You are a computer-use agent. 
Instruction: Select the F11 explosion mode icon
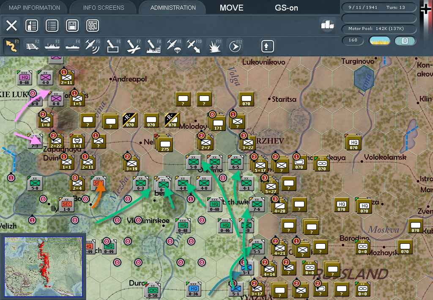tap(214, 46)
